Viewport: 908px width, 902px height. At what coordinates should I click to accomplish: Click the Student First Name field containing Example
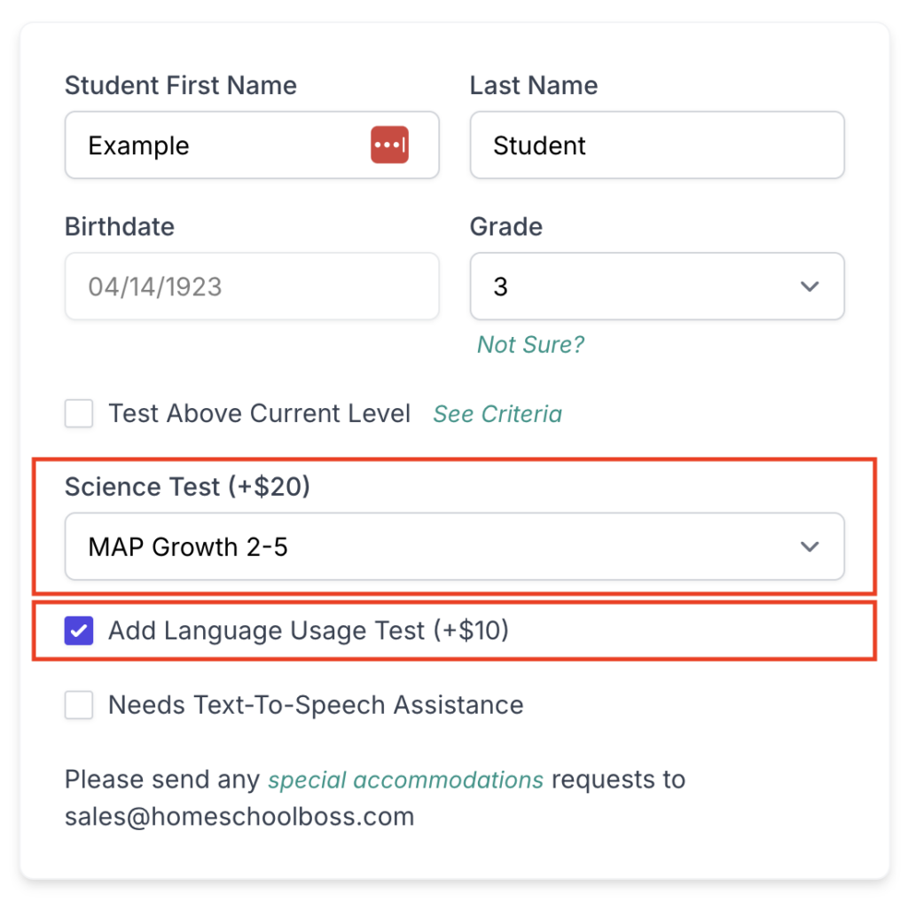pyautogui.click(x=222, y=145)
